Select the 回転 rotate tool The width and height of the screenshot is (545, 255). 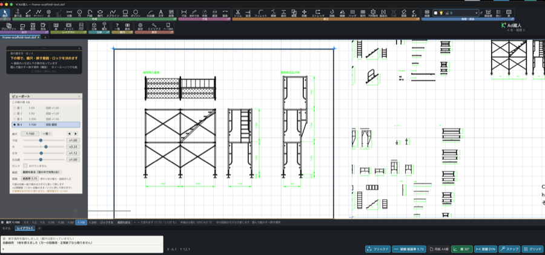click(x=332, y=13)
